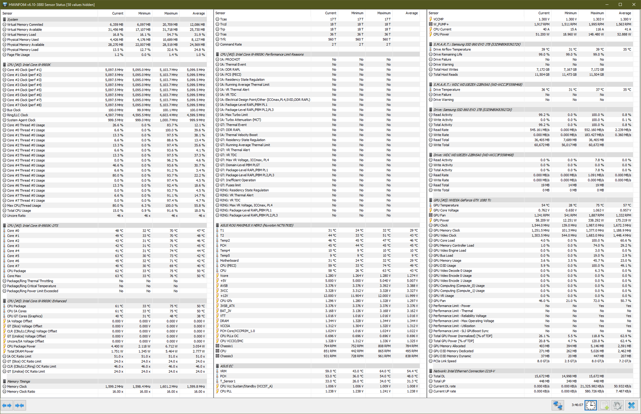Click lightning icon beside Vcore row
The width and height of the screenshot is (641, 414).
tap(217, 276)
